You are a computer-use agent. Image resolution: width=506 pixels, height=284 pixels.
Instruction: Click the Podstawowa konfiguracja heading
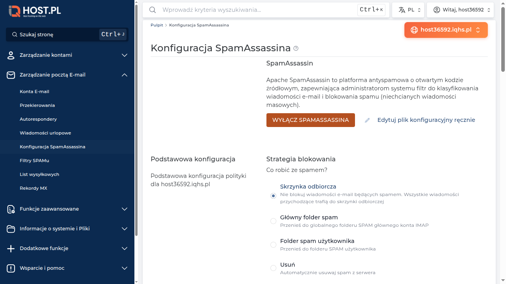coord(193,159)
